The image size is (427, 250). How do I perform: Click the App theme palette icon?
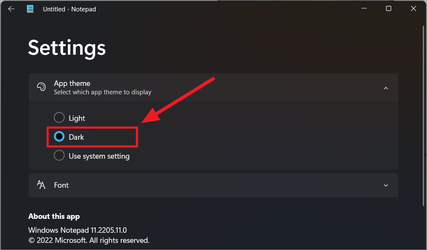[41, 87]
